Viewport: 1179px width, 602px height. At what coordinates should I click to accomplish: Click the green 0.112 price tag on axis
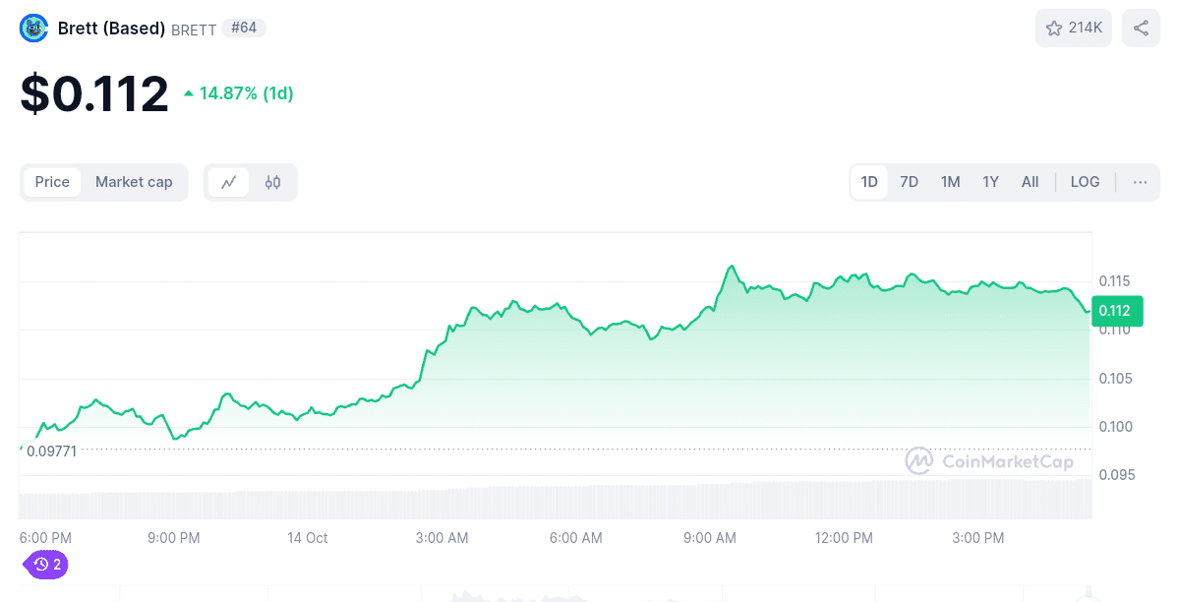[x=1117, y=310]
